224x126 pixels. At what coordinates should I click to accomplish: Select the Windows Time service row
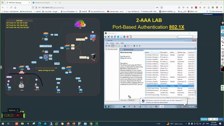tap(170, 79)
